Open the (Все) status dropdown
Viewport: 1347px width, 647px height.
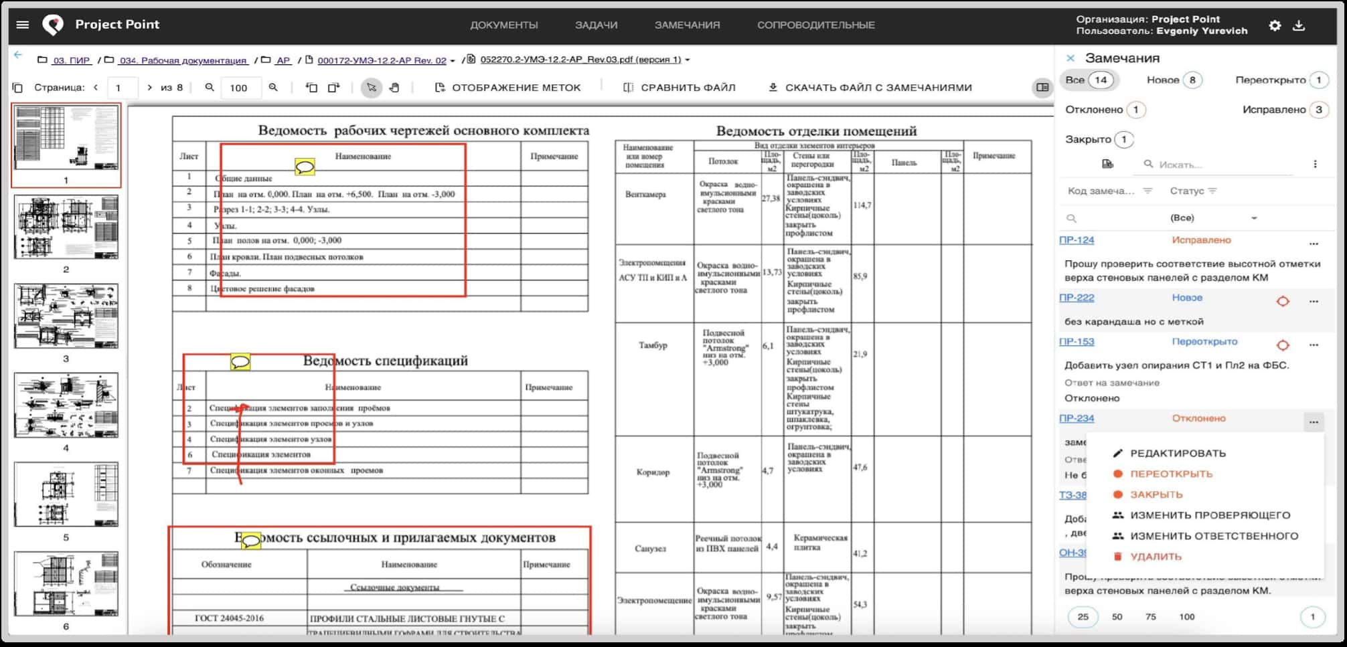1214,218
